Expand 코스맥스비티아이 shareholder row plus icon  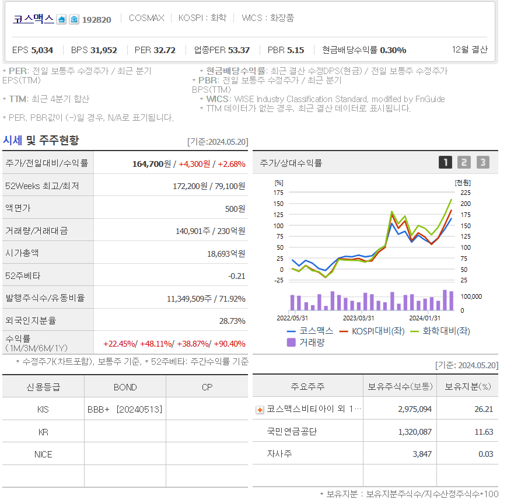(x=260, y=410)
